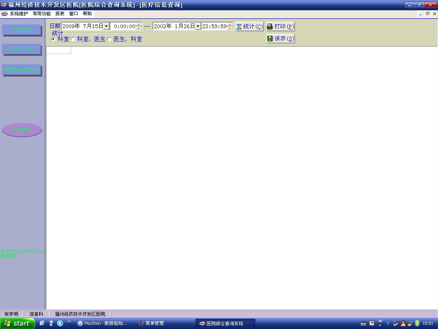The width and height of the screenshot is (438, 329).
Task: Click the MDI child icon left of 系统维护
Action: click(x=5, y=14)
